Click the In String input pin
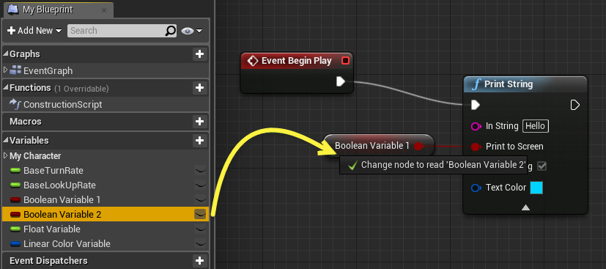Screen dimensions: 606x269 tap(476, 126)
